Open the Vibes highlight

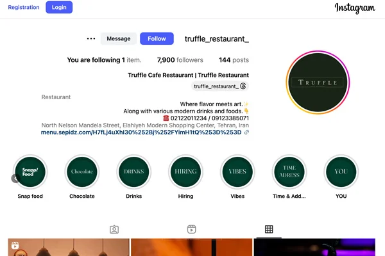tap(237, 172)
